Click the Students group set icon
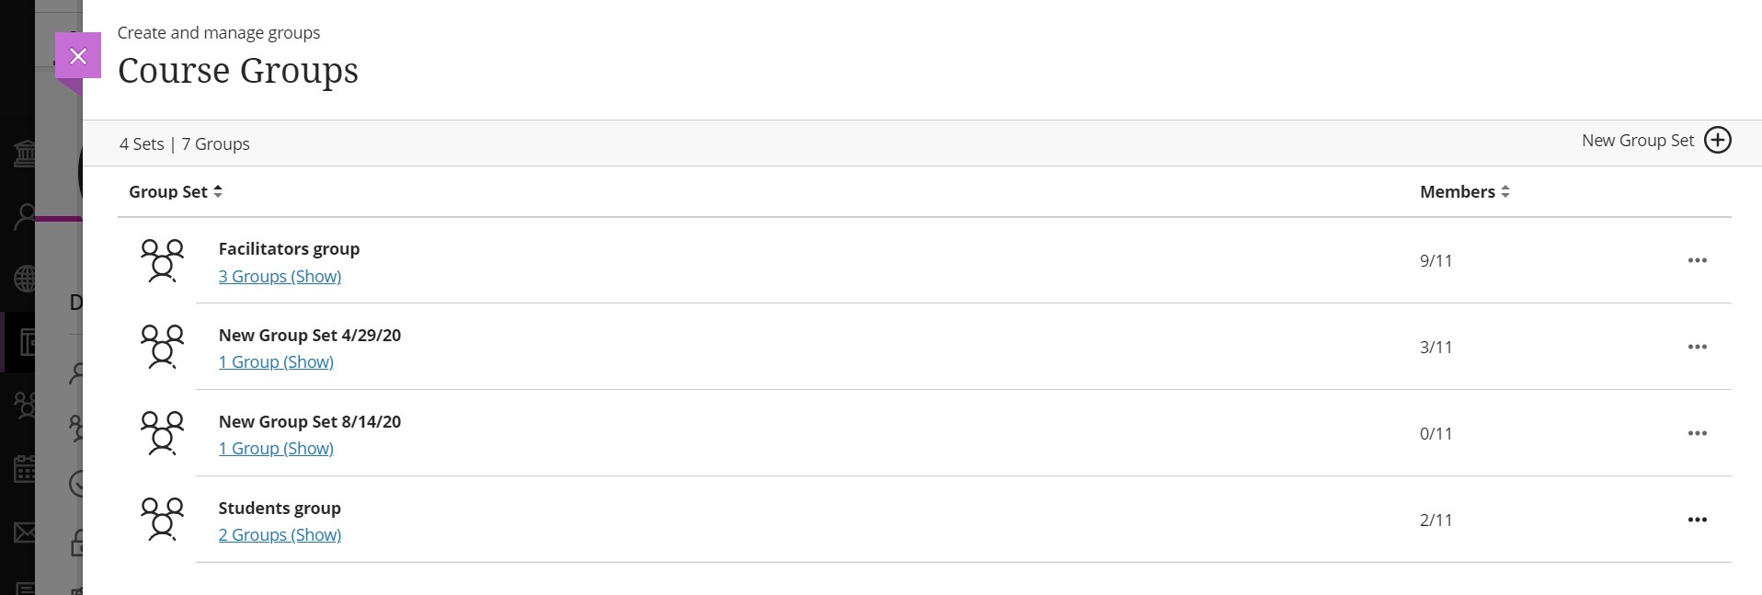The image size is (1762, 595). point(162,520)
